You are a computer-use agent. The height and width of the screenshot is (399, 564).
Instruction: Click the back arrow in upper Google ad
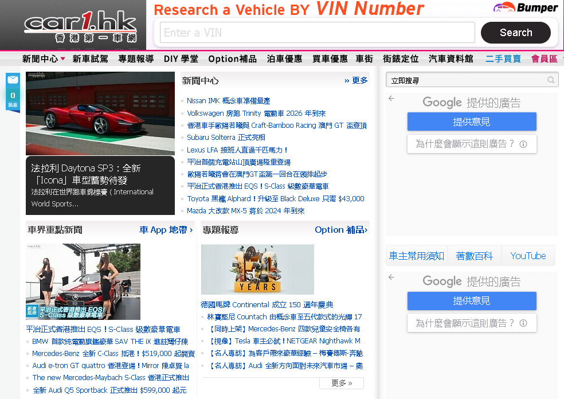click(391, 99)
